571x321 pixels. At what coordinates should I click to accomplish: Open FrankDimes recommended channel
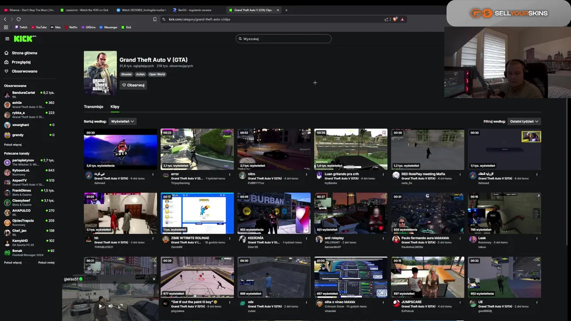click(x=29, y=192)
